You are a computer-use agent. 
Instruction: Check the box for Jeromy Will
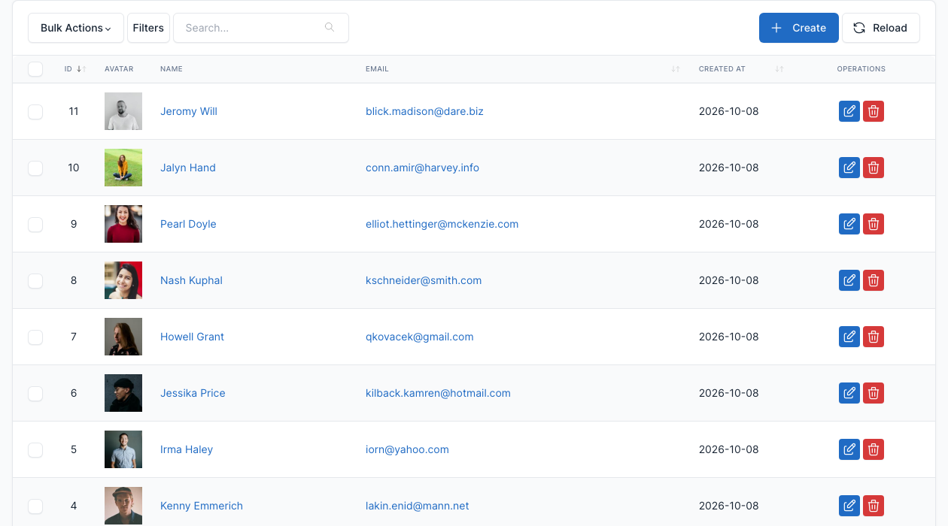[35, 112]
